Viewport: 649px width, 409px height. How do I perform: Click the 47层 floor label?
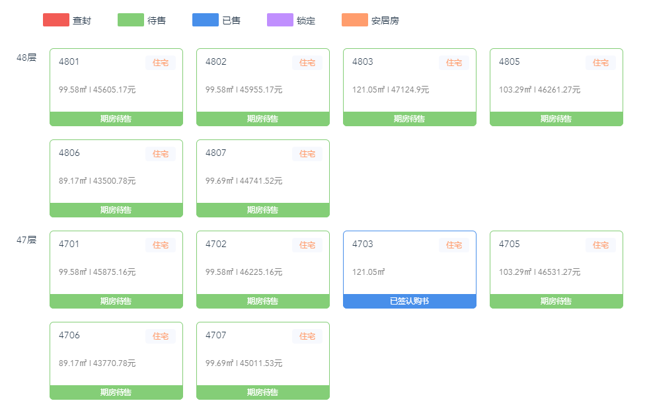pyautogui.click(x=26, y=240)
